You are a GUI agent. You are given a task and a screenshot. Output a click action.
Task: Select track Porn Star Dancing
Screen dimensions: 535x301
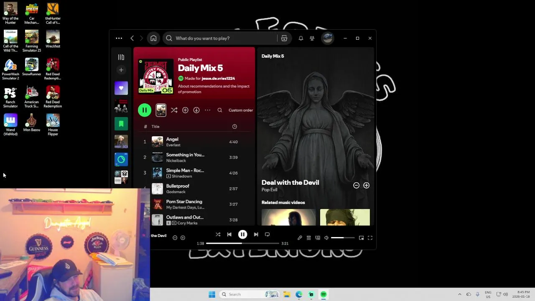pyautogui.click(x=194, y=204)
